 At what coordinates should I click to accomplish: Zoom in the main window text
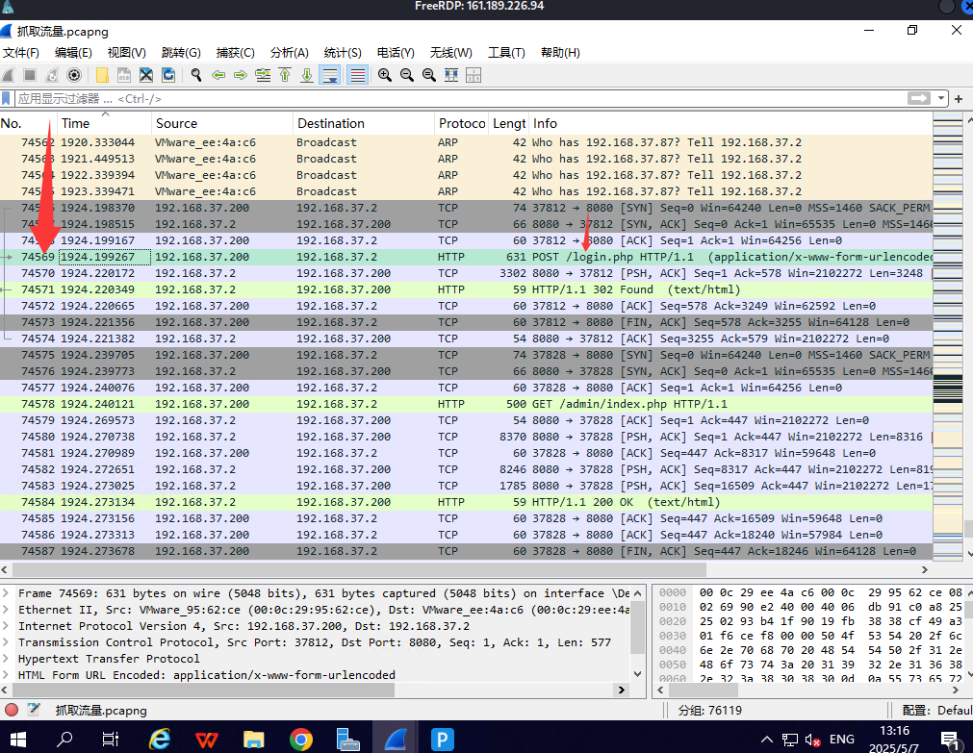click(385, 75)
